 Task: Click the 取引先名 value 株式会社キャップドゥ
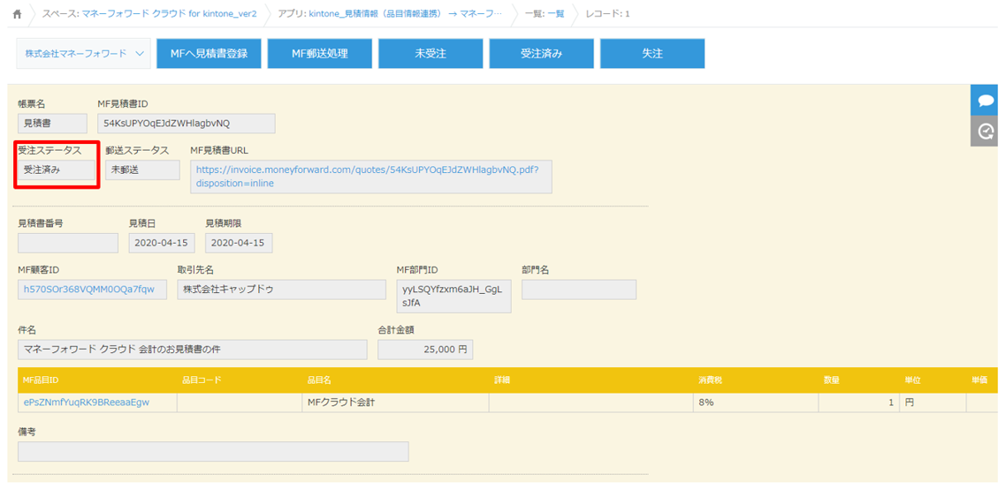point(282,289)
